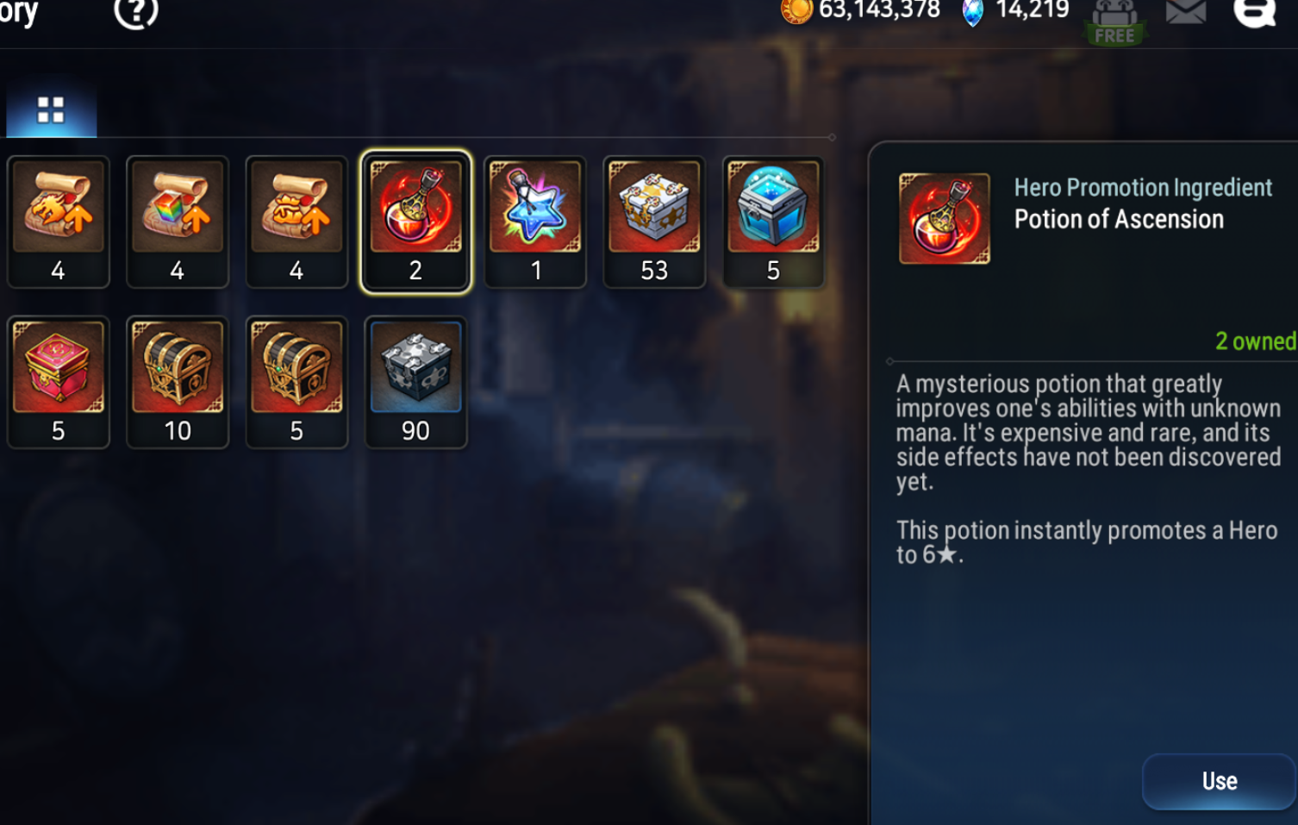Select the black chest with count 10
1298x825 pixels.
tap(178, 383)
